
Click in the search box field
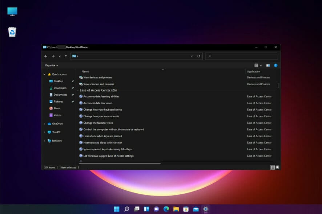tap(241, 56)
